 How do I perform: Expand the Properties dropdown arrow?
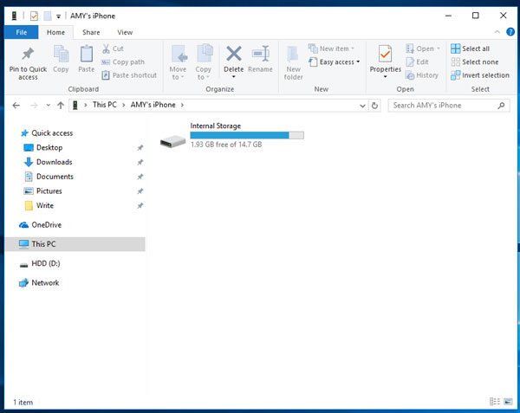[385, 77]
